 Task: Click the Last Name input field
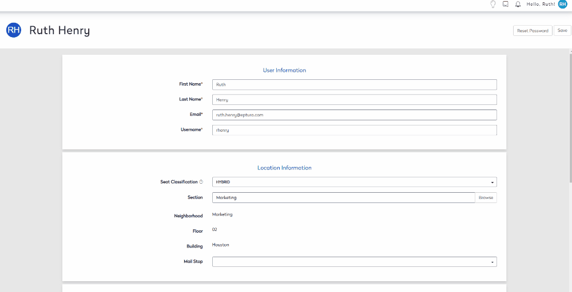coord(354,100)
